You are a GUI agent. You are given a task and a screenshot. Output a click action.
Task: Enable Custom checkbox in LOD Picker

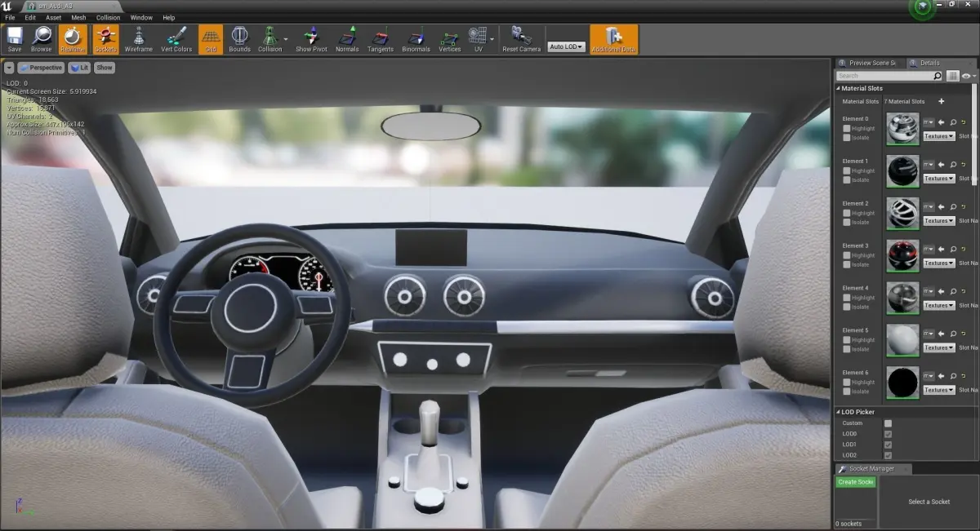(888, 423)
